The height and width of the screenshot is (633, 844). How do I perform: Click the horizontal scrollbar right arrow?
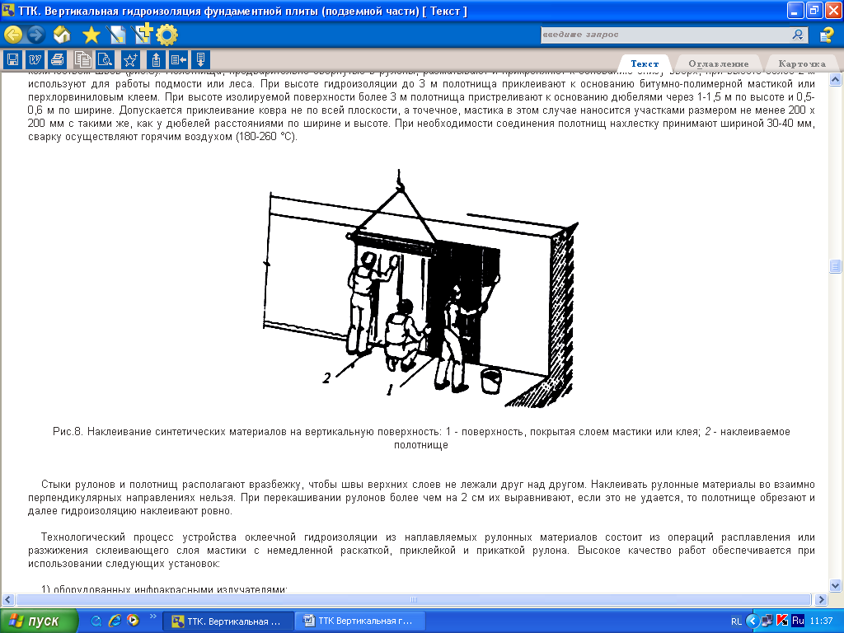[x=820, y=600]
